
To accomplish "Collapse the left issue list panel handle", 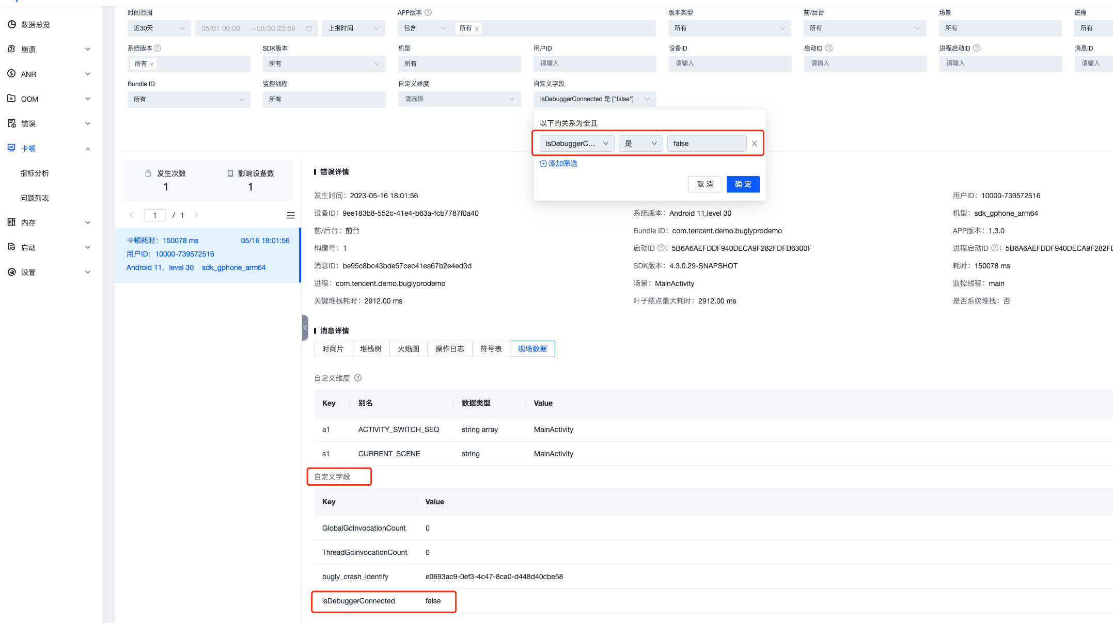I will pyautogui.click(x=305, y=328).
